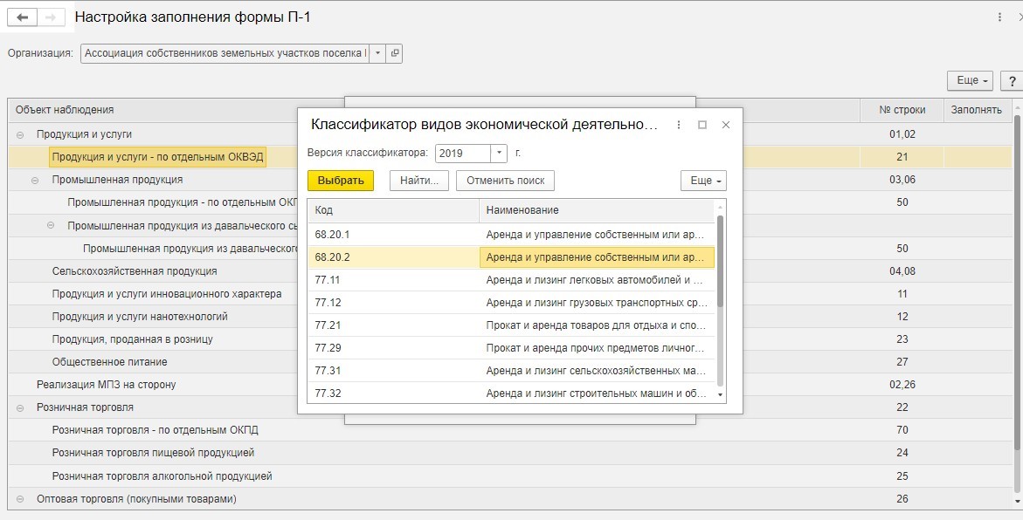Click the organization input field
1023x520 pixels.
click(x=225, y=53)
